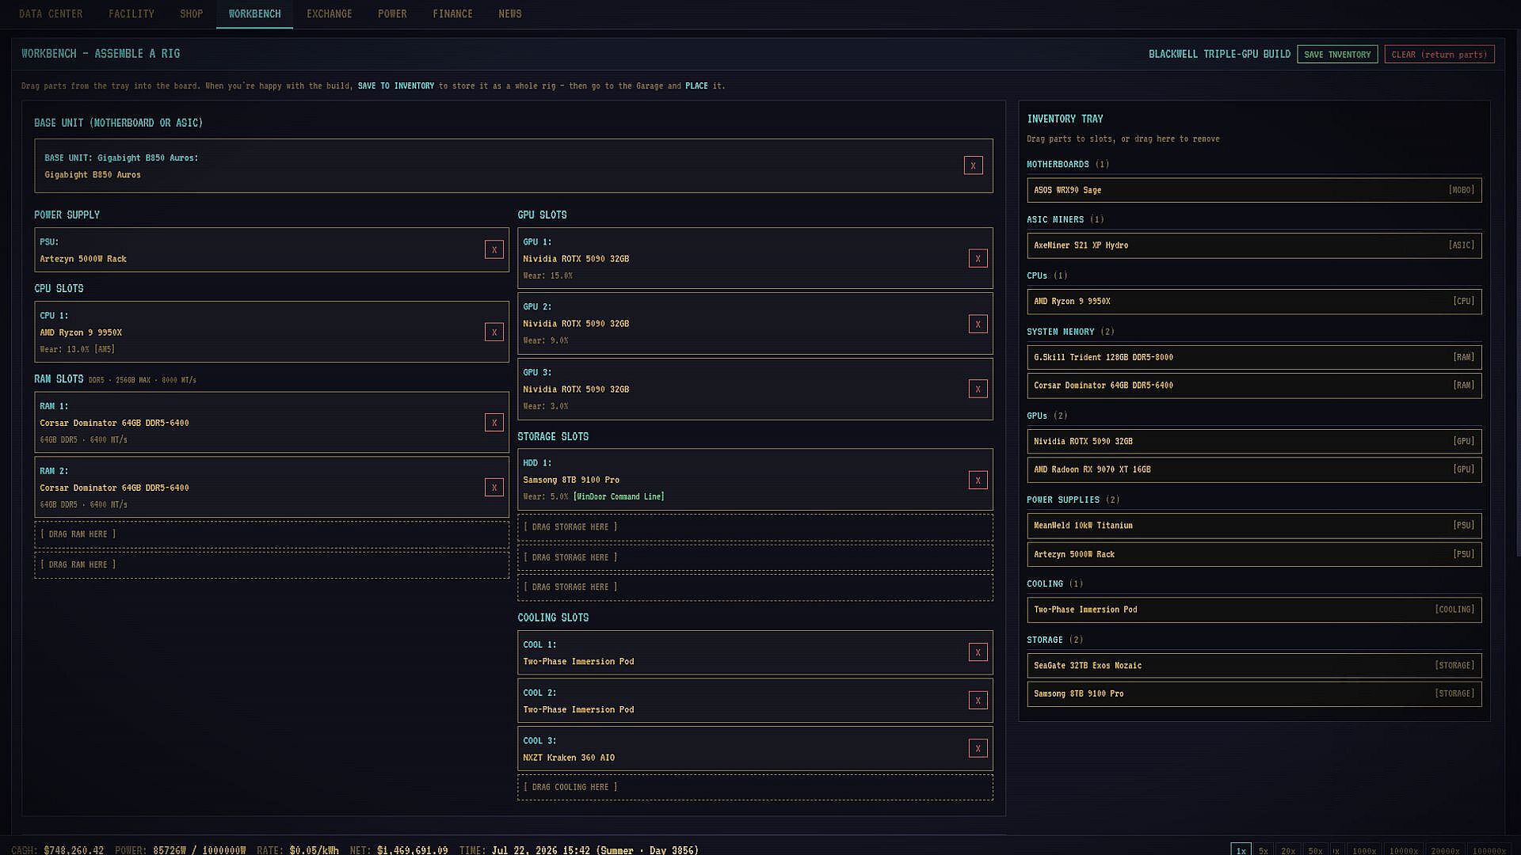The image size is (1521, 855).
Task: Pick SeaGate 32TB Exos Mozaic storage
Action: [x=1254, y=666]
